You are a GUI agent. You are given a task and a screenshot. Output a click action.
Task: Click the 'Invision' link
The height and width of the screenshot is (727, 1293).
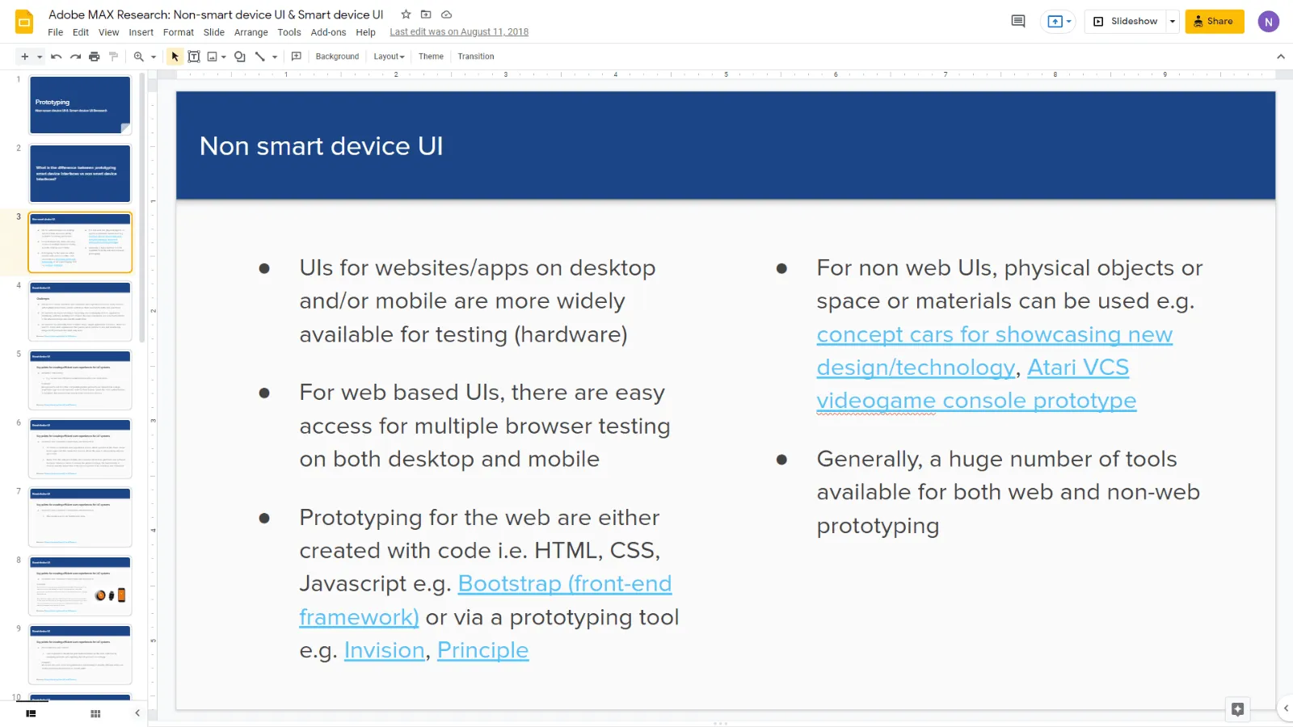tap(384, 650)
